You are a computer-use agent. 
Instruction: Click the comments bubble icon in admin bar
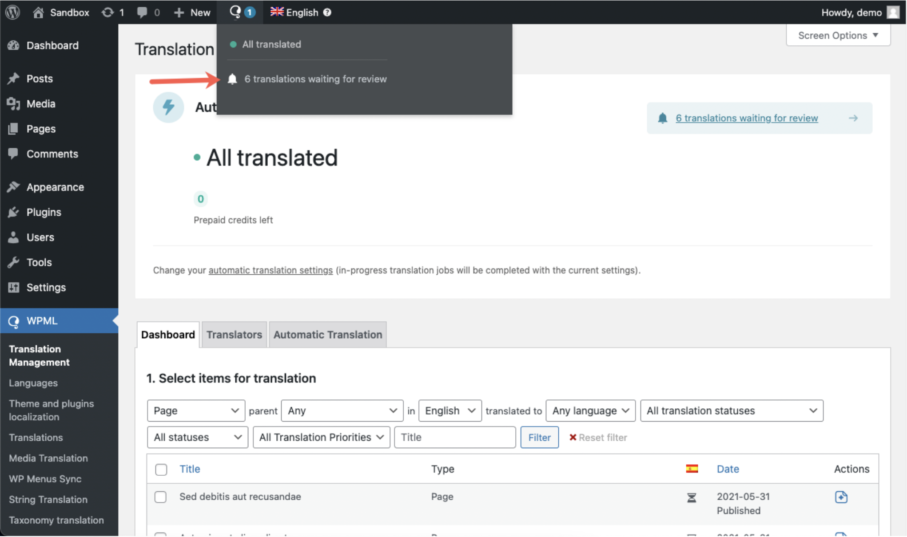pyautogui.click(x=142, y=12)
